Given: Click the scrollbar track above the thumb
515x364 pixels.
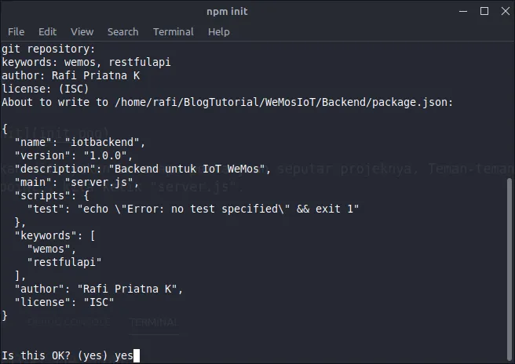Looking at the screenshot, I should 510,110.
